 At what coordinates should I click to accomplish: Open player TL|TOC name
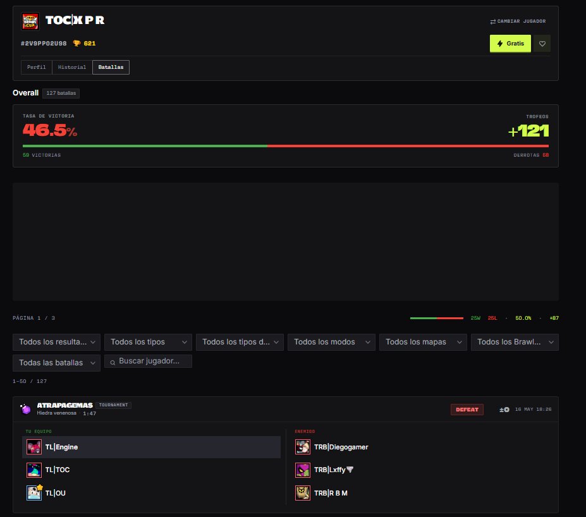pyautogui.click(x=58, y=470)
